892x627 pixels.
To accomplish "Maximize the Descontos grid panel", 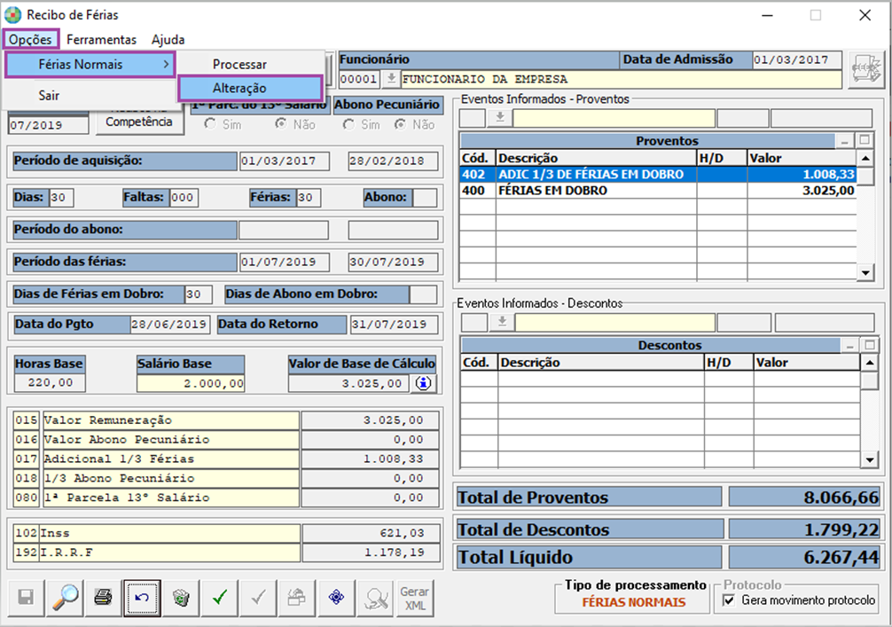I will pos(869,345).
